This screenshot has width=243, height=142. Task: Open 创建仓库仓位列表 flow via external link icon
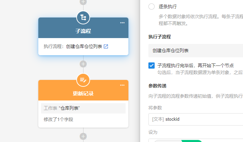pos(106,46)
